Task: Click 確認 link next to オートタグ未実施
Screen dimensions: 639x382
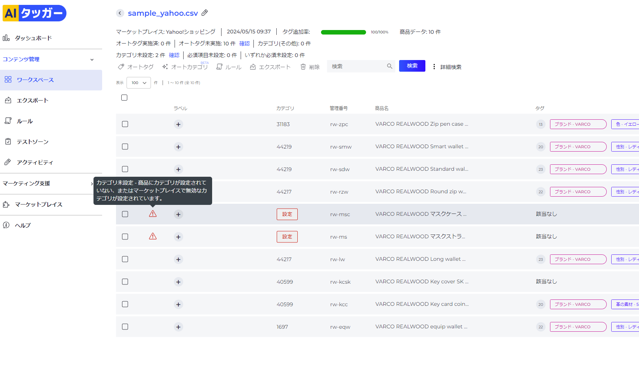Action: click(244, 44)
